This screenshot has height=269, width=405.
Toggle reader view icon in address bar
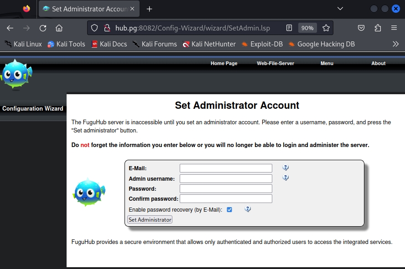coord(289,28)
